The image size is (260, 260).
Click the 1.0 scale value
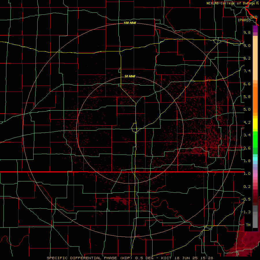tap(247, 174)
